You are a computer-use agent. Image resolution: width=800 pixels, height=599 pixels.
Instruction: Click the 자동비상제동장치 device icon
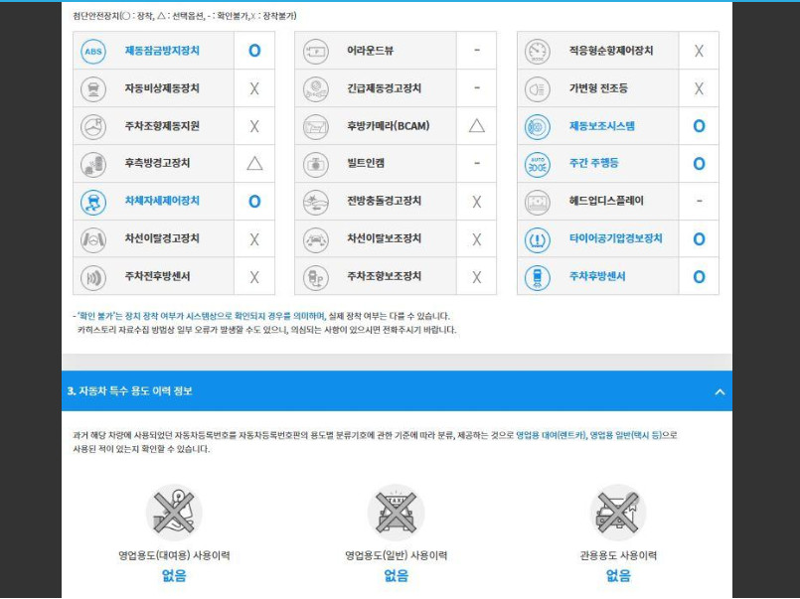(x=94, y=87)
